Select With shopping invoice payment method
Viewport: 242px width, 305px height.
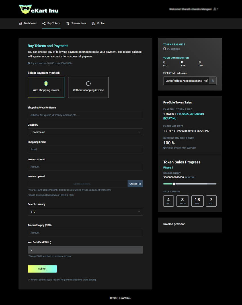(46, 87)
